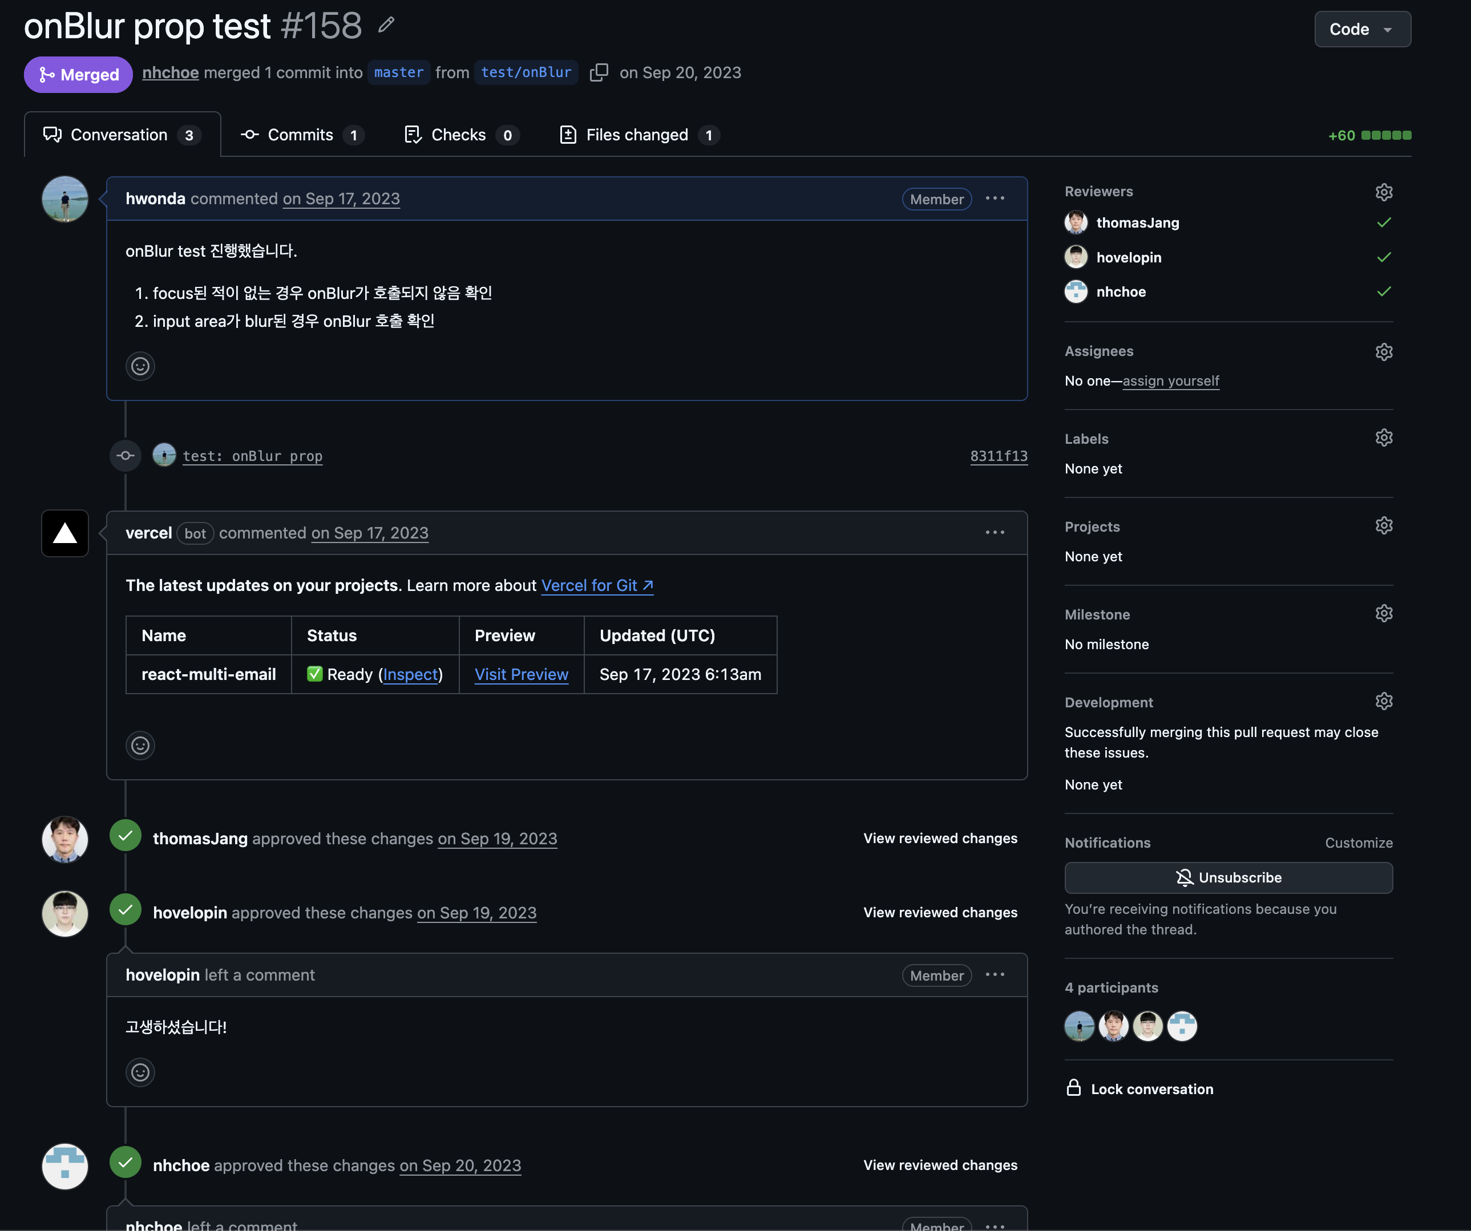The image size is (1471, 1231).
Task: Click the pencil icon to edit PR title
Action: [386, 25]
